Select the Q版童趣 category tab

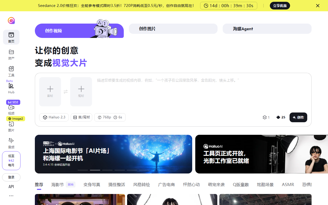click(241, 184)
